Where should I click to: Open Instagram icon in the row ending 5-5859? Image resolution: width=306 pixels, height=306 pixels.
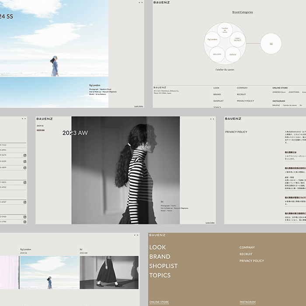tap(25, 167)
